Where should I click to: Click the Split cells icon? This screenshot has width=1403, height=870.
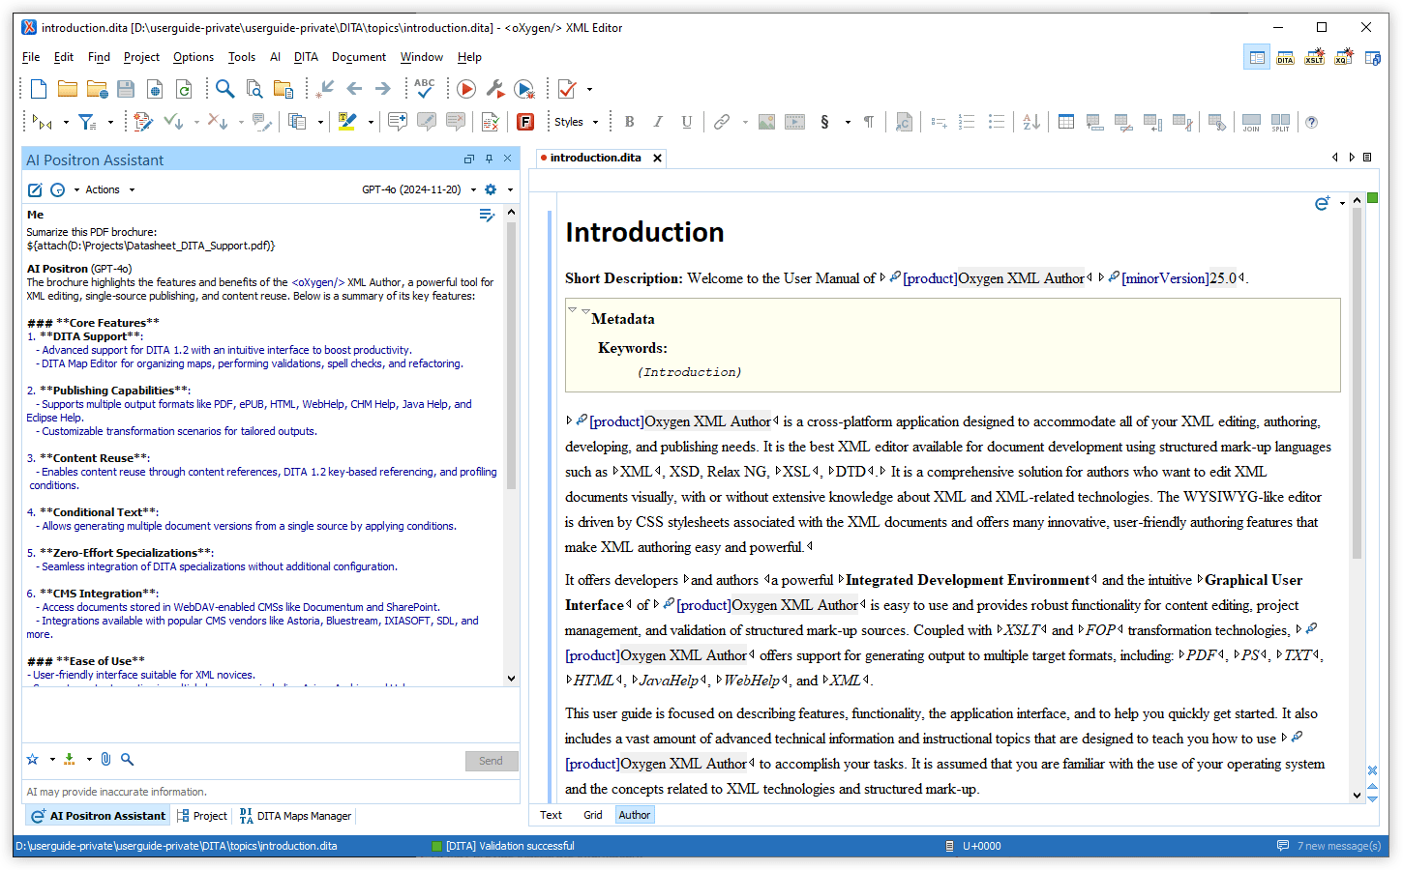1280,122
